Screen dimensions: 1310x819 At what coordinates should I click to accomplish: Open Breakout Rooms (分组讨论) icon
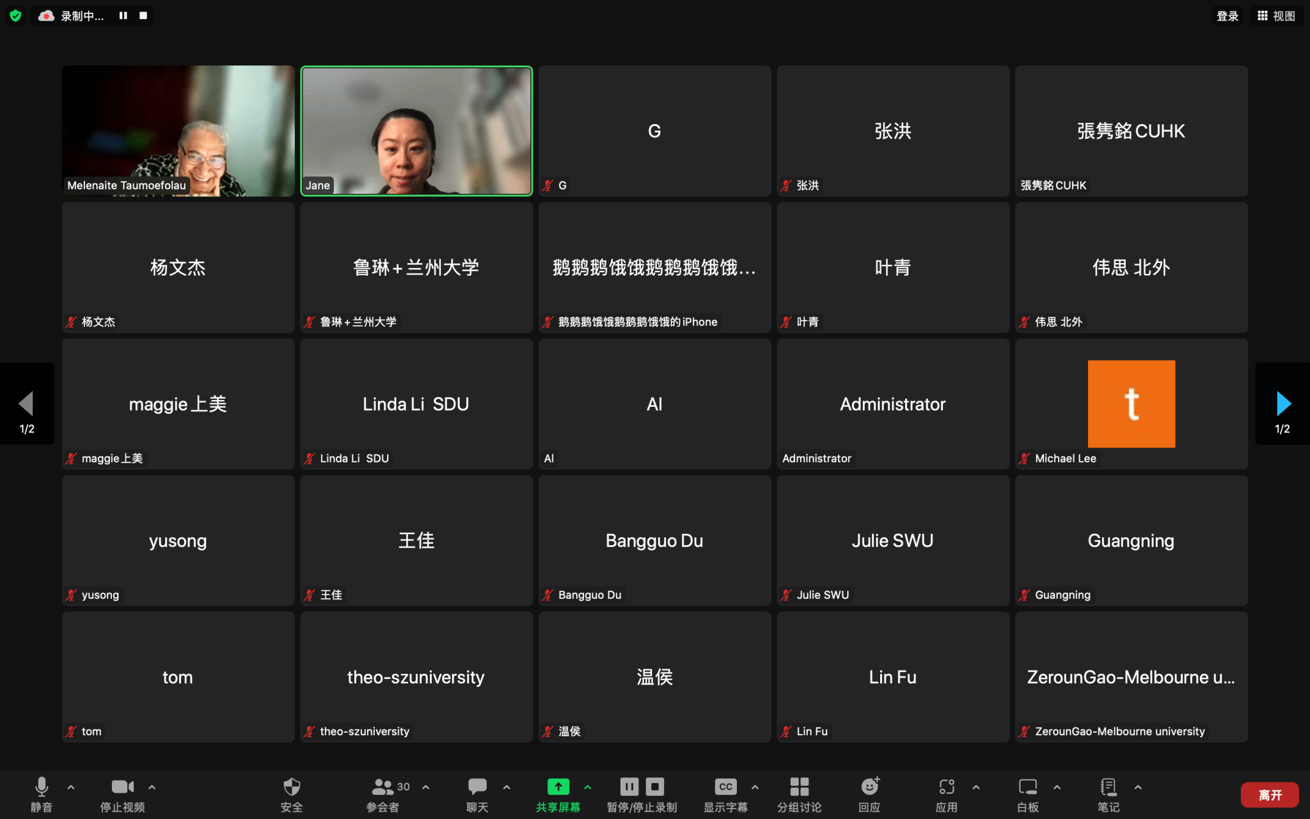point(799,786)
